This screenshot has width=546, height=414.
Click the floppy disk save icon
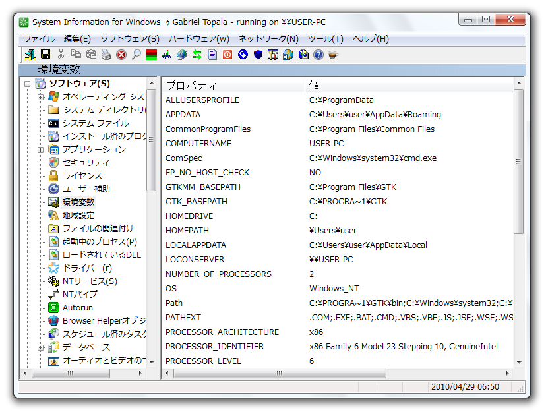pyautogui.click(x=45, y=54)
